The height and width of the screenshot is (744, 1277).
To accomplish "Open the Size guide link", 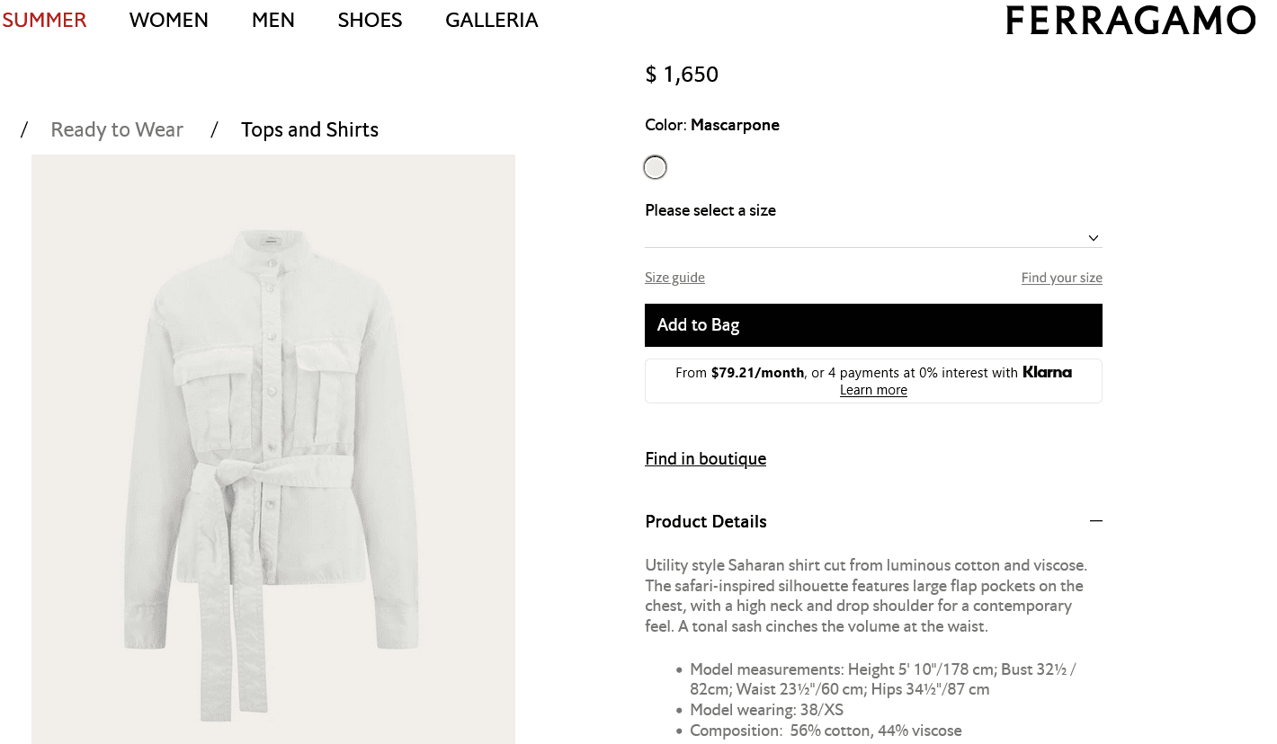I will (674, 278).
